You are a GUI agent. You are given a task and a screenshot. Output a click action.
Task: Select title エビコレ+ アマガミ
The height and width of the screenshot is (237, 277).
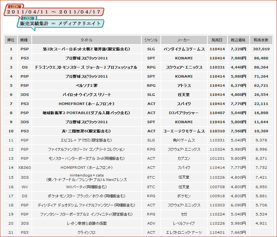86,140
